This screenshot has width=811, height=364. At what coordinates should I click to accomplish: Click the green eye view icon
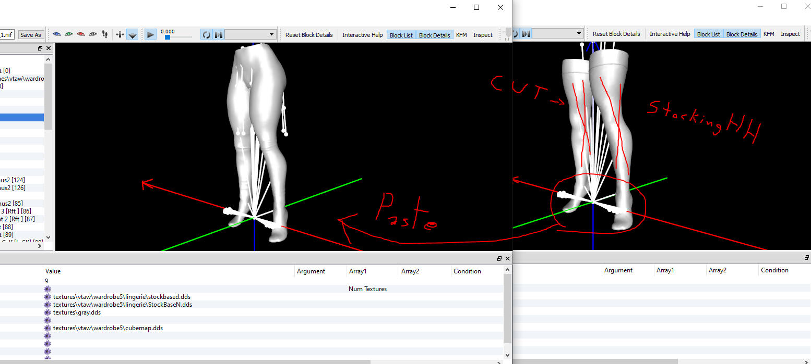click(x=69, y=34)
